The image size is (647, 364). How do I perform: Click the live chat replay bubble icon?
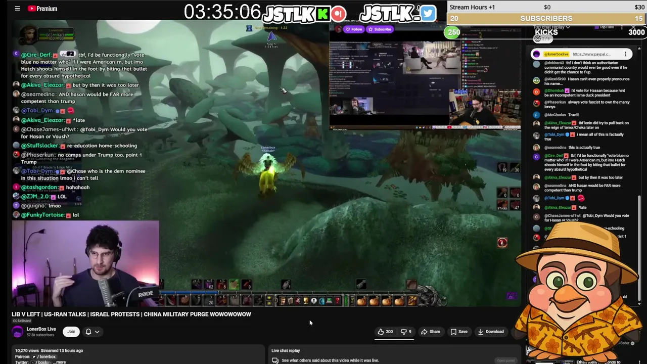pos(275,360)
